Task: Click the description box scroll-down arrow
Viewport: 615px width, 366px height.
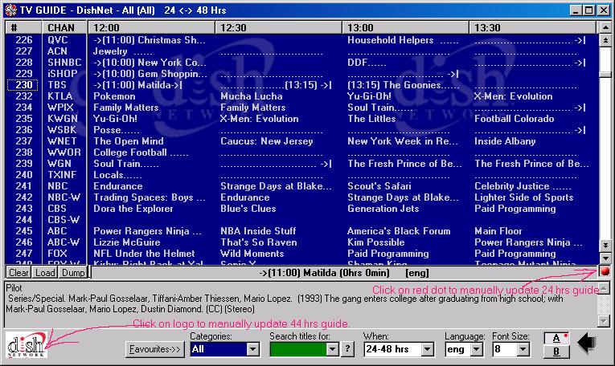Action: (604, 321)
